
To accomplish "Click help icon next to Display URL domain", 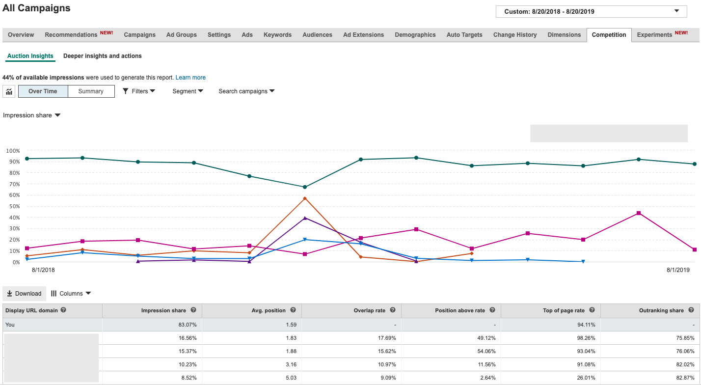I will click(x=63, y=310).
